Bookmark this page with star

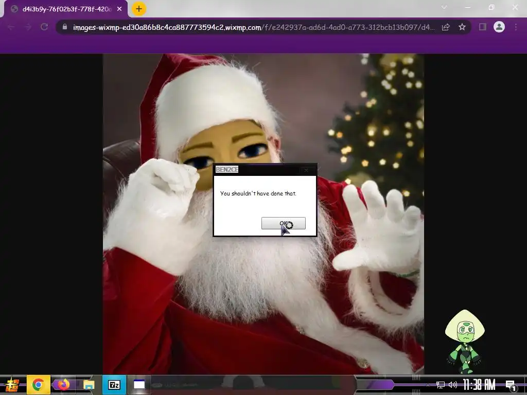(x=462, y=27)
